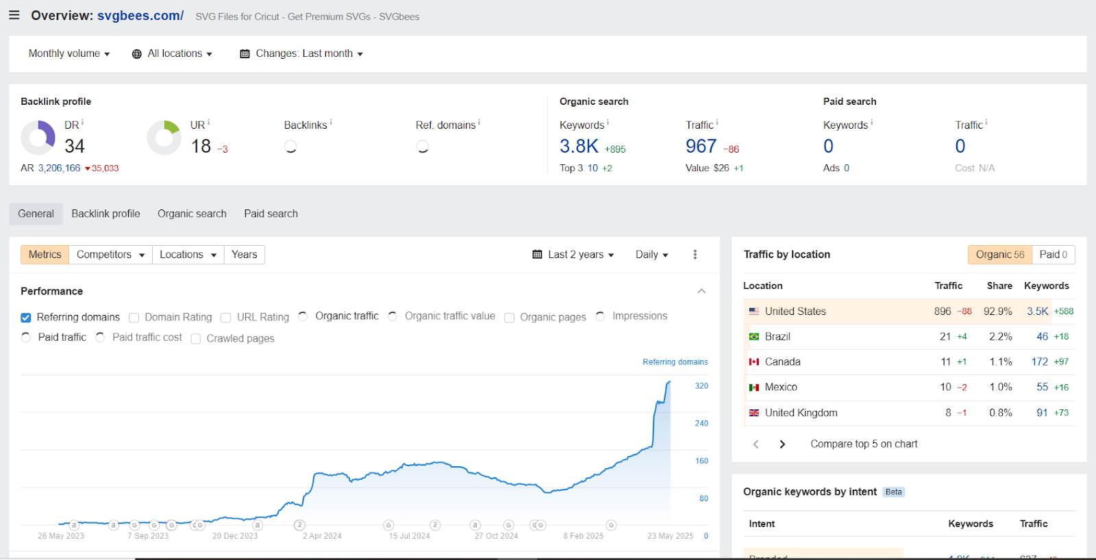Screen dimensions: 1096x560
Task: Select the Metrics chart mode
Action: click(45, 255)
